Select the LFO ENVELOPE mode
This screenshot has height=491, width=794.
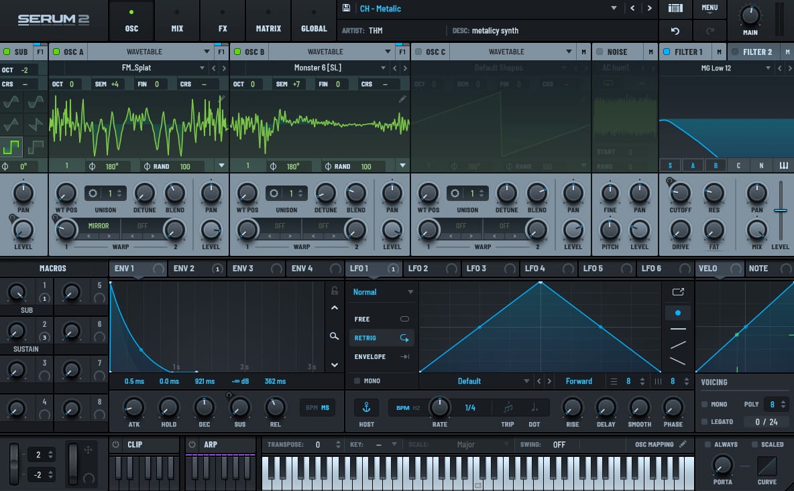click(382, 356)
